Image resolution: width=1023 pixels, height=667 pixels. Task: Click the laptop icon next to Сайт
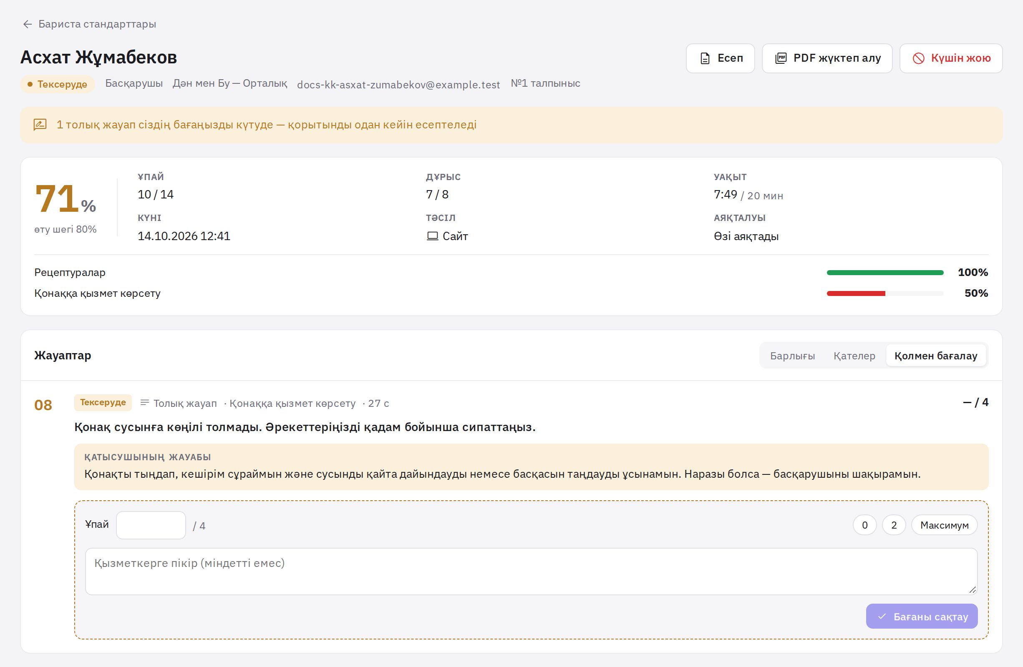click(x=432, y=236)
